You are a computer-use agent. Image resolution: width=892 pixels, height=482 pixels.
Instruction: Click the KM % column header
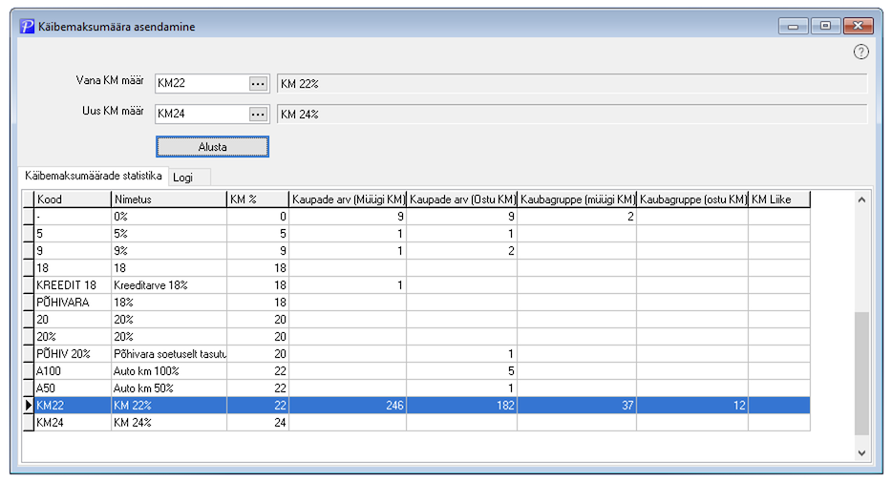(x=258, y=199)
